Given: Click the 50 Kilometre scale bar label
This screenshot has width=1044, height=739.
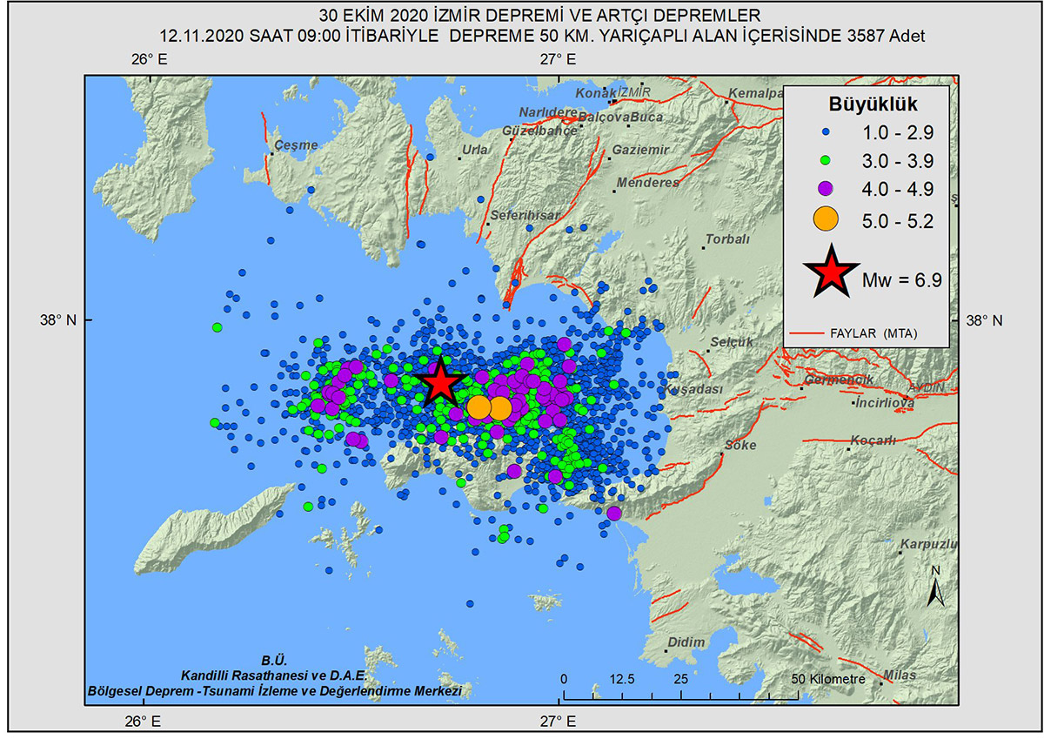Looking at the screenshot, I should pyautogui.click(x=828, y=679).
